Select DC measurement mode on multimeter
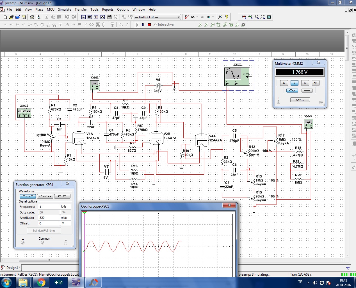The height and width of the screenshot is (288, 356). (x=307, y=91)
